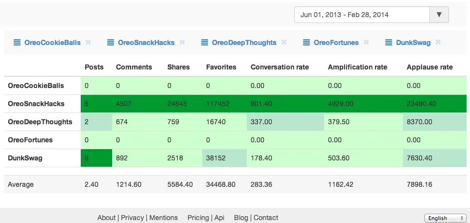The width and height of the screenshot is (470, 223).
Task: Click the date range field Jun 01, 2013
Action: pyautogui.click(x=361, y=15)
